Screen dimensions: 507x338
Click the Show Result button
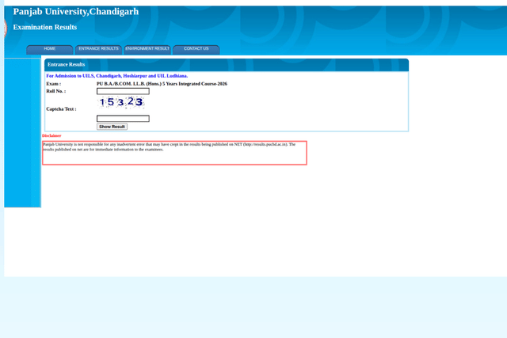coord(112,127)
